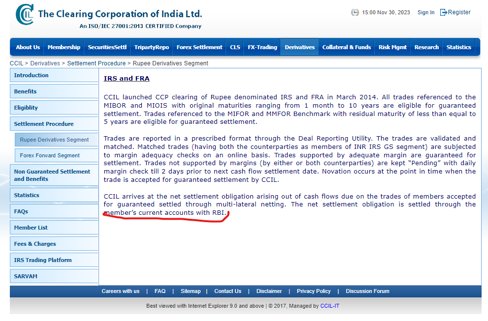Image resolution: width=488 pixels, height=321 pixels.
Task: Open the Statistics menu in top navigation
Action: coord(459,47)
